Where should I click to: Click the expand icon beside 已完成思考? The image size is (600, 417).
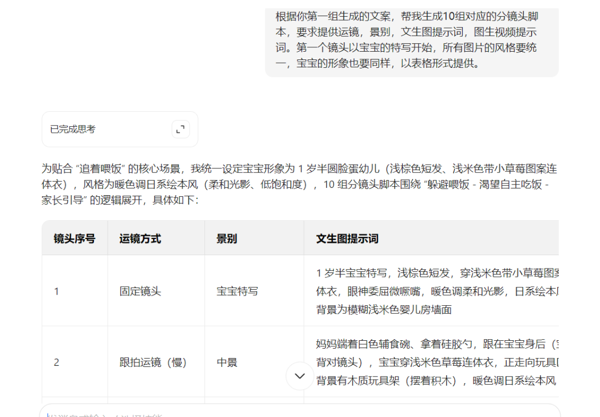(180, 130)
